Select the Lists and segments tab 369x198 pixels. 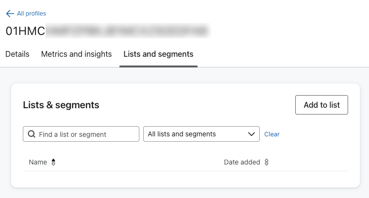(158, 54)
